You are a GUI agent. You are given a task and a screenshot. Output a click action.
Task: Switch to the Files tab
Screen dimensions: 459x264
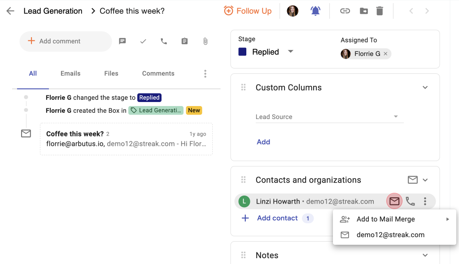pos(111,73)
